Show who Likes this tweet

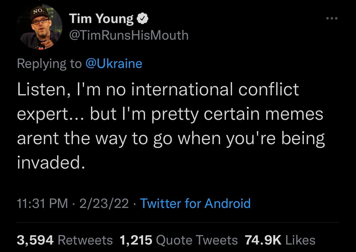(x=300, y=240)
